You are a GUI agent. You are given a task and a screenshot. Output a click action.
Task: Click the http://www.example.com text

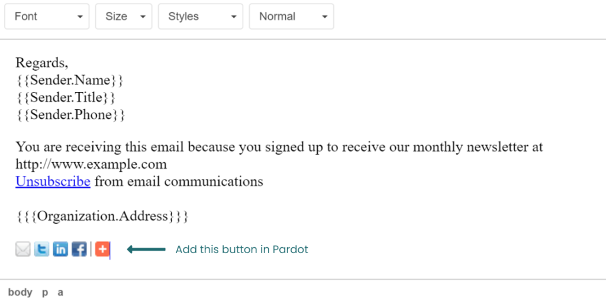(x=91, y=164)
